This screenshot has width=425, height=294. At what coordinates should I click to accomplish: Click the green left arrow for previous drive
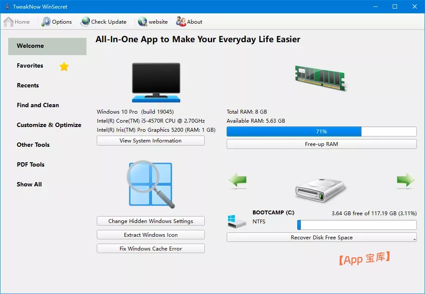(x=238, y=181)
